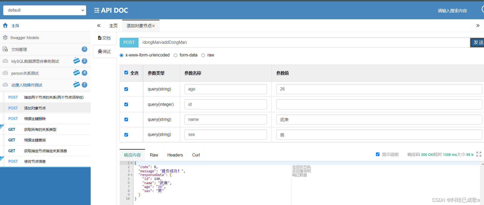
Task: Click the 发送 send button
Action: [477, 42]
